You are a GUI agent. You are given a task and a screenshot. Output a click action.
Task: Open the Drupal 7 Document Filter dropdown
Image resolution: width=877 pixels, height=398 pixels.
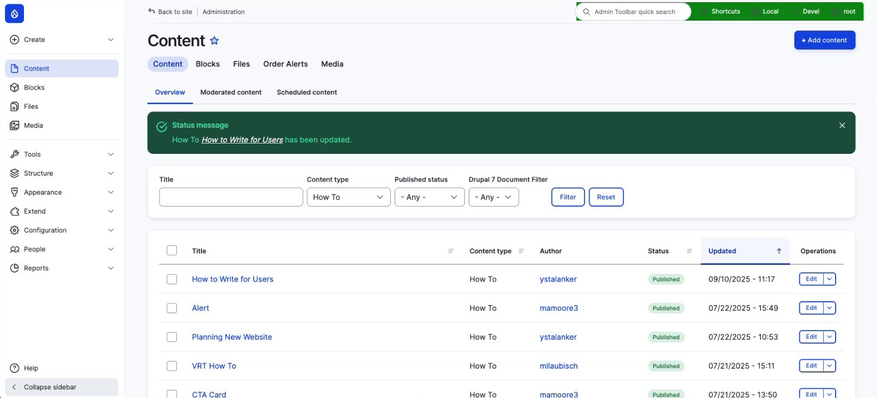494,197
